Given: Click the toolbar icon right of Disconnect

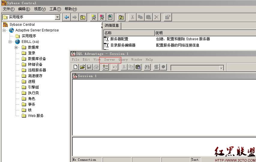Looking at the screenshot, I should coord(110,17).
